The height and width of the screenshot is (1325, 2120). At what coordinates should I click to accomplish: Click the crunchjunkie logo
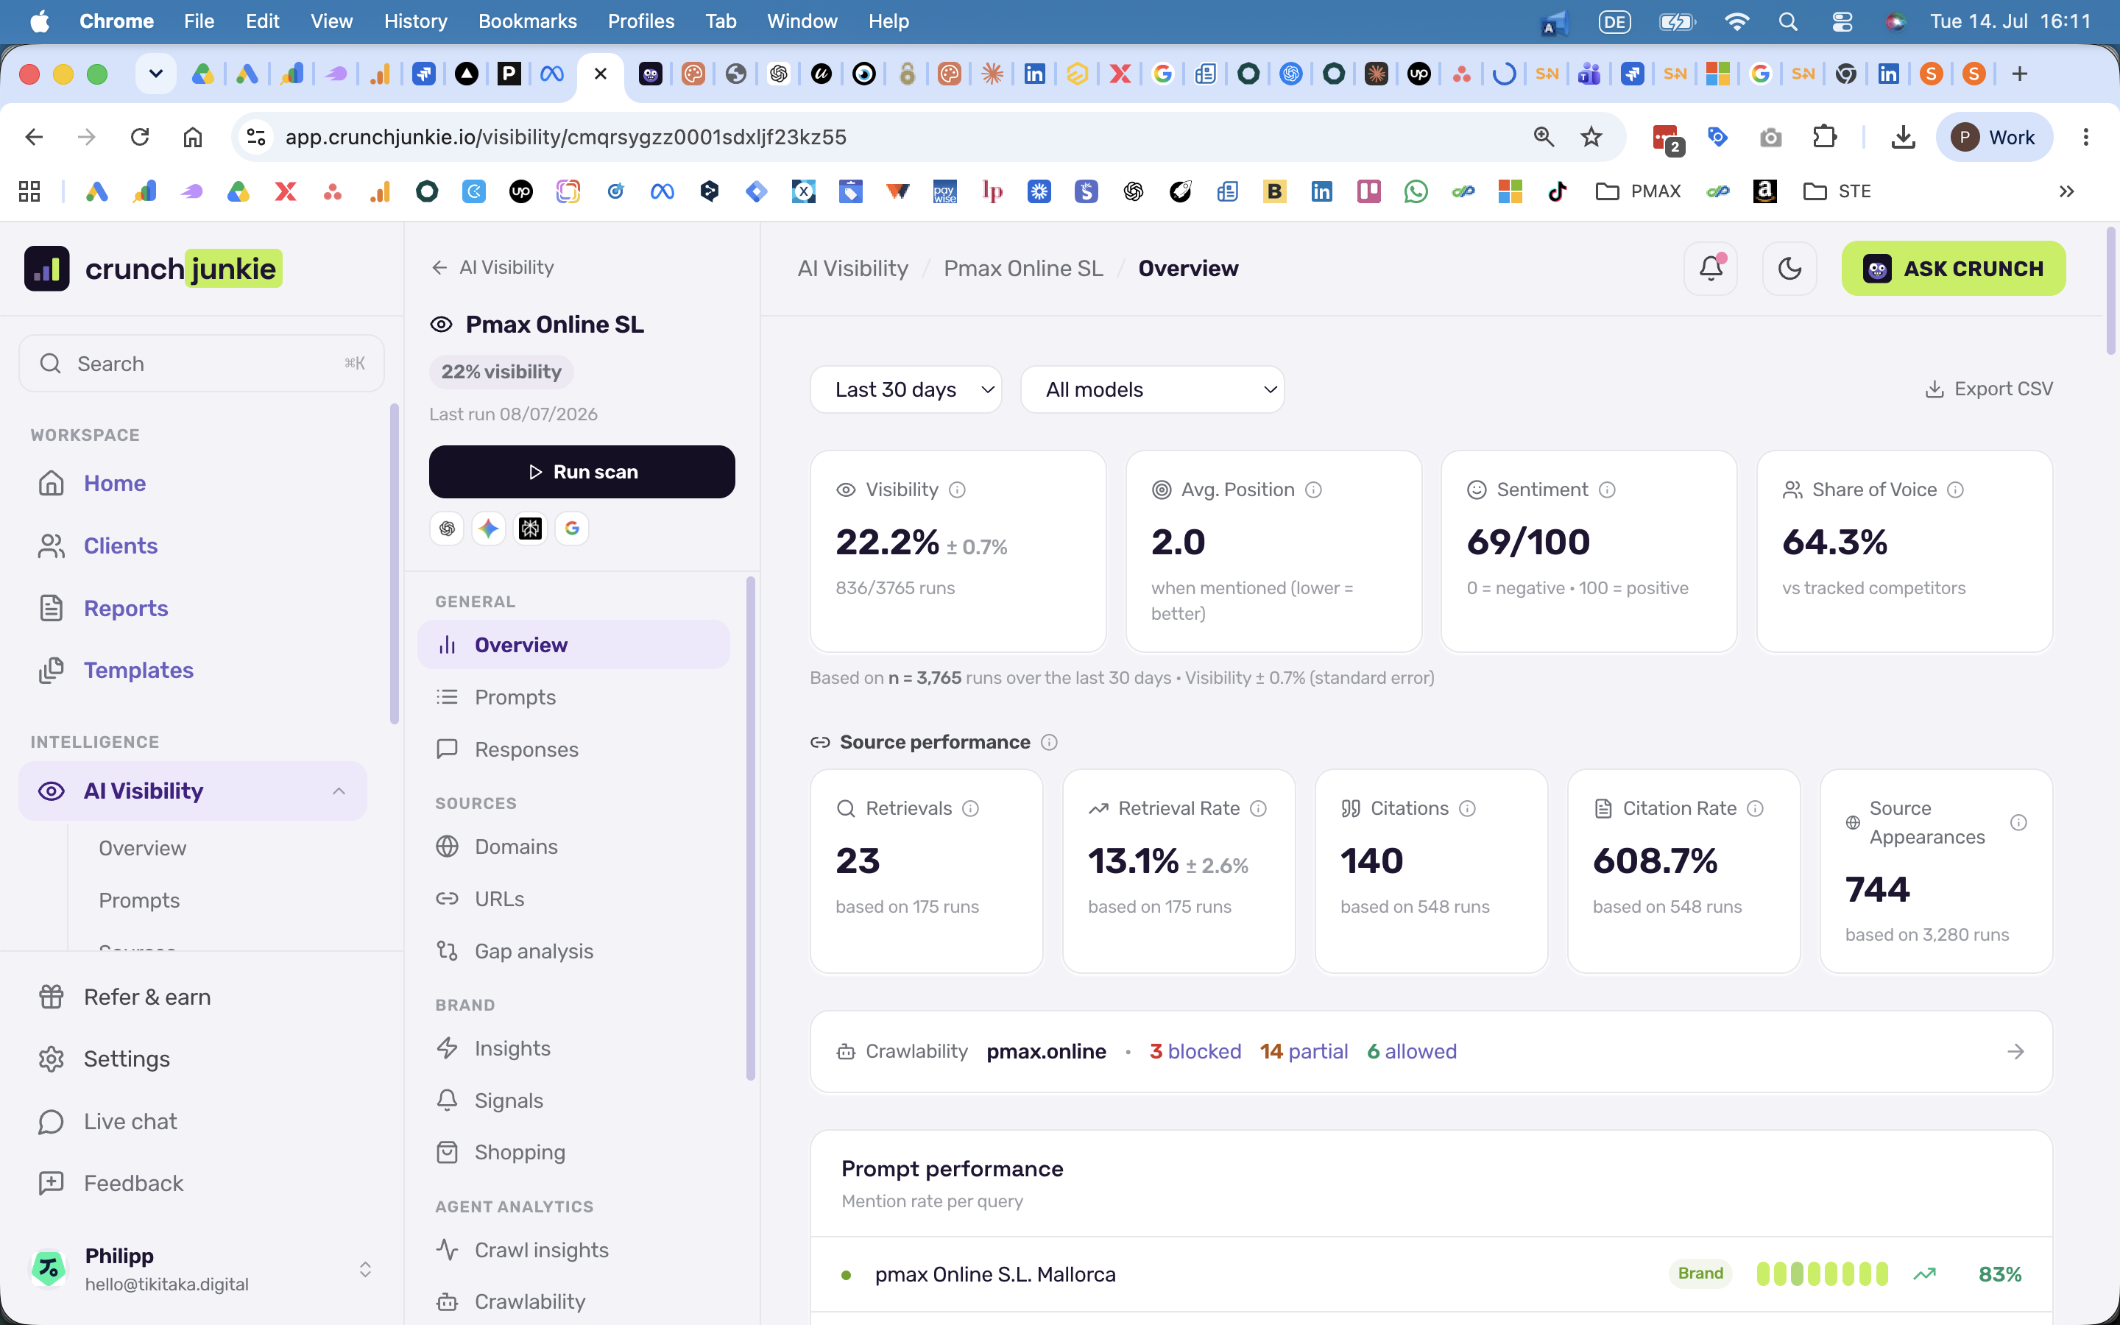[x=153, y=268]
